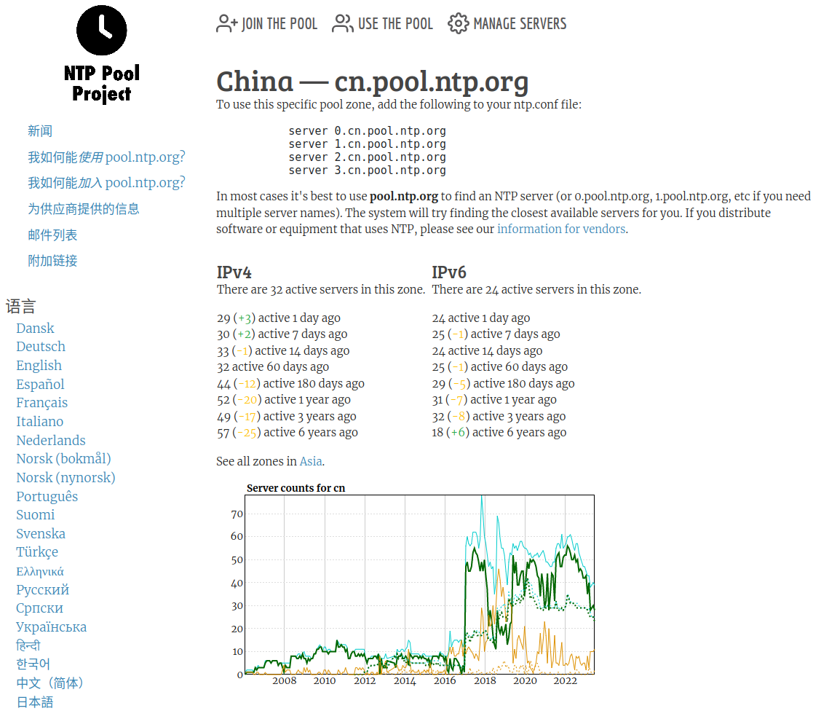Viewport: 821px width, 719px height.
Task: Click the IPv4 section heading
Action: pos(234,272)
